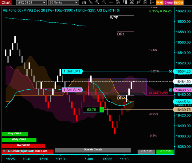Toggle the BarCol button
The image size is (192, 163).
coord(178,2)
